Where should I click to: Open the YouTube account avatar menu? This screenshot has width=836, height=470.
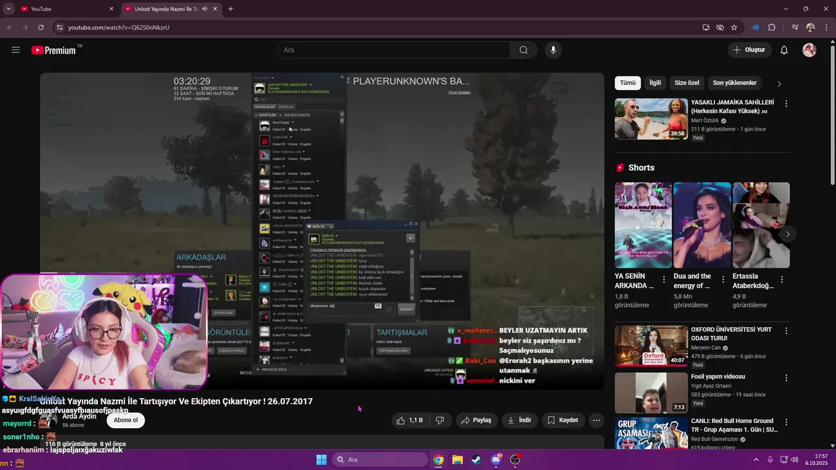tap(809, 50)
